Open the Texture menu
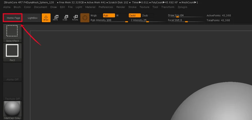252x120 pixels. (144, 7)
